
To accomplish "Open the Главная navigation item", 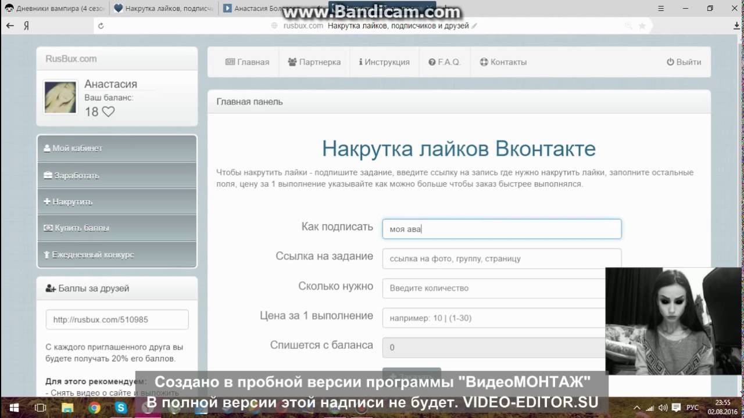I will (247, 62).
